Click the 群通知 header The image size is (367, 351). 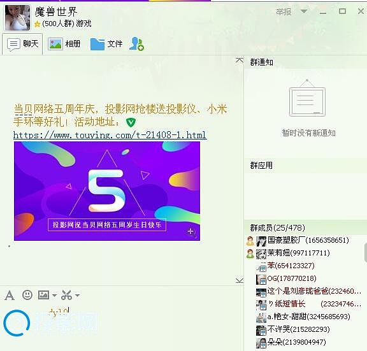pyautogui.click(x=261, y=62)
